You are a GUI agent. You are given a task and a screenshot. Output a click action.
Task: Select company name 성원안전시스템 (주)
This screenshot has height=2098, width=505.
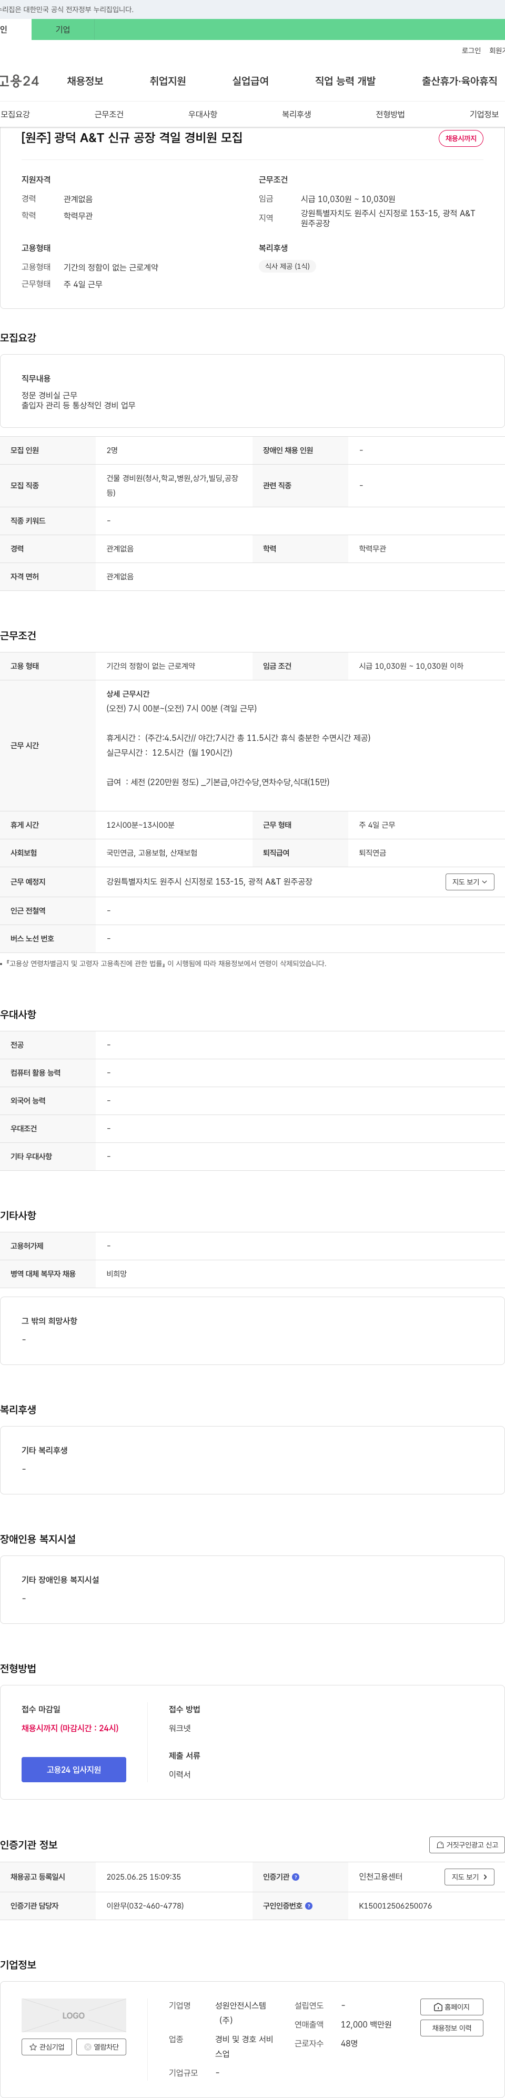click(x=240, y=2012)
